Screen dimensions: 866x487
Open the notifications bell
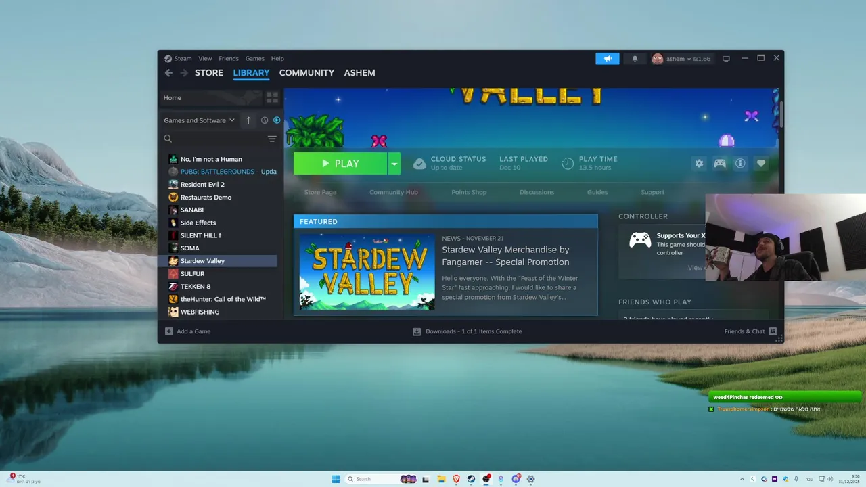click(x=635, y=59)
